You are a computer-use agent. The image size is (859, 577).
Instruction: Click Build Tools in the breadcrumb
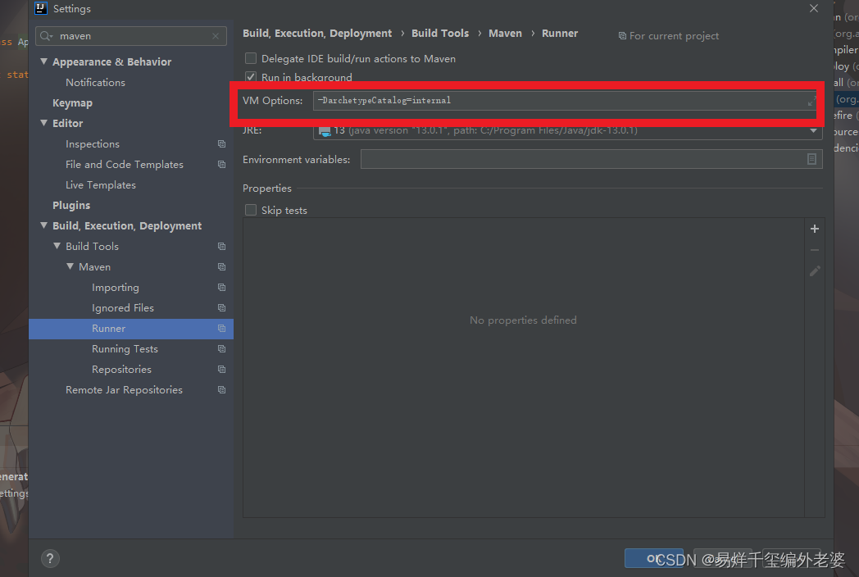click(x=440, y=34)
